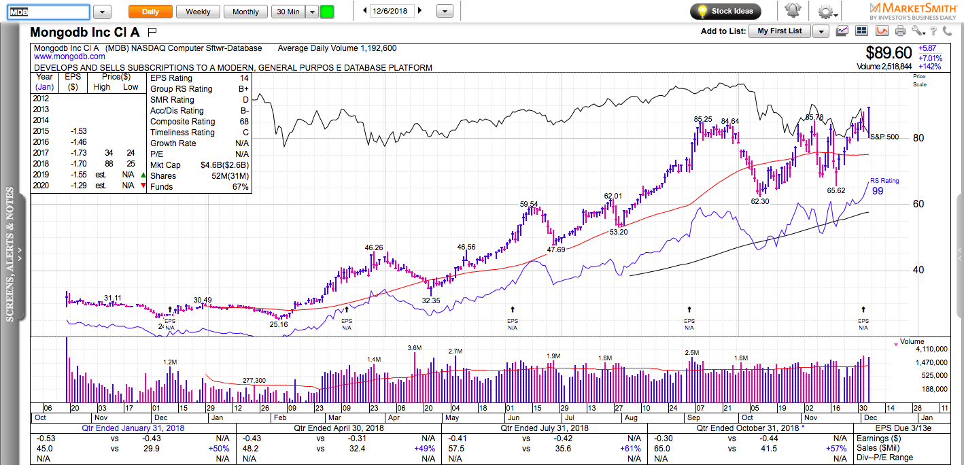Viewport: 964px width, 465px height.
Task: Click EPS marker arrow near March
Action: [347, 309]
